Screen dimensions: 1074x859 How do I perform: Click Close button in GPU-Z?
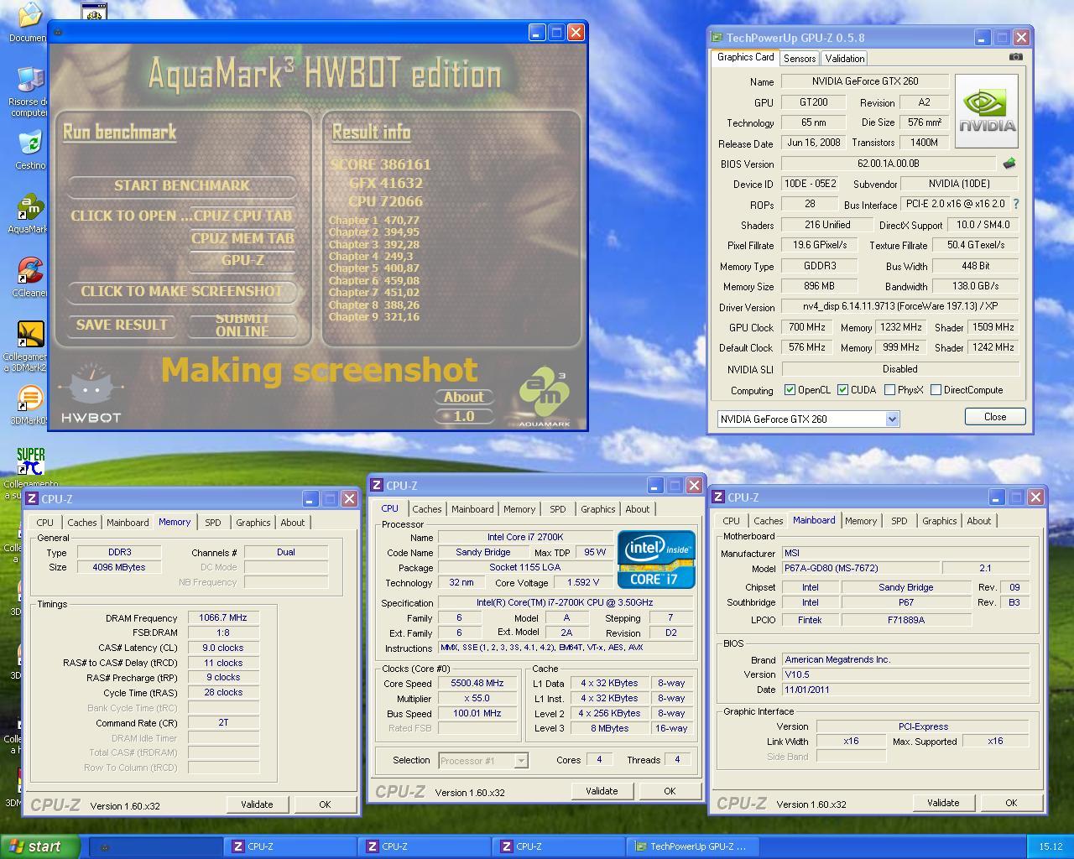(x=995, y=417)
